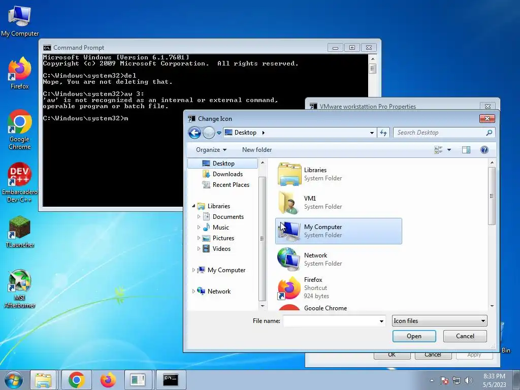Viewport: 520px width, 390px height.
Task: Cancel the Change Icon dialog
Action: [x=465, y=336]
